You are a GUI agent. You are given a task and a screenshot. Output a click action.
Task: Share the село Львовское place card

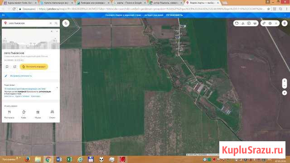(x=15, y=67)
